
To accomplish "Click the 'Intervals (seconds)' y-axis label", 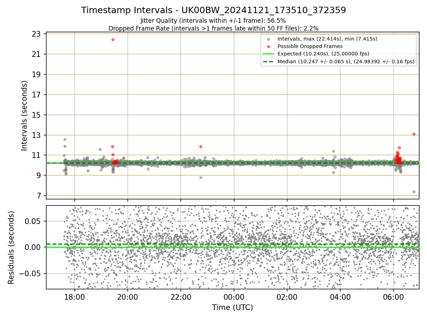I will click(x=24, y=115).
